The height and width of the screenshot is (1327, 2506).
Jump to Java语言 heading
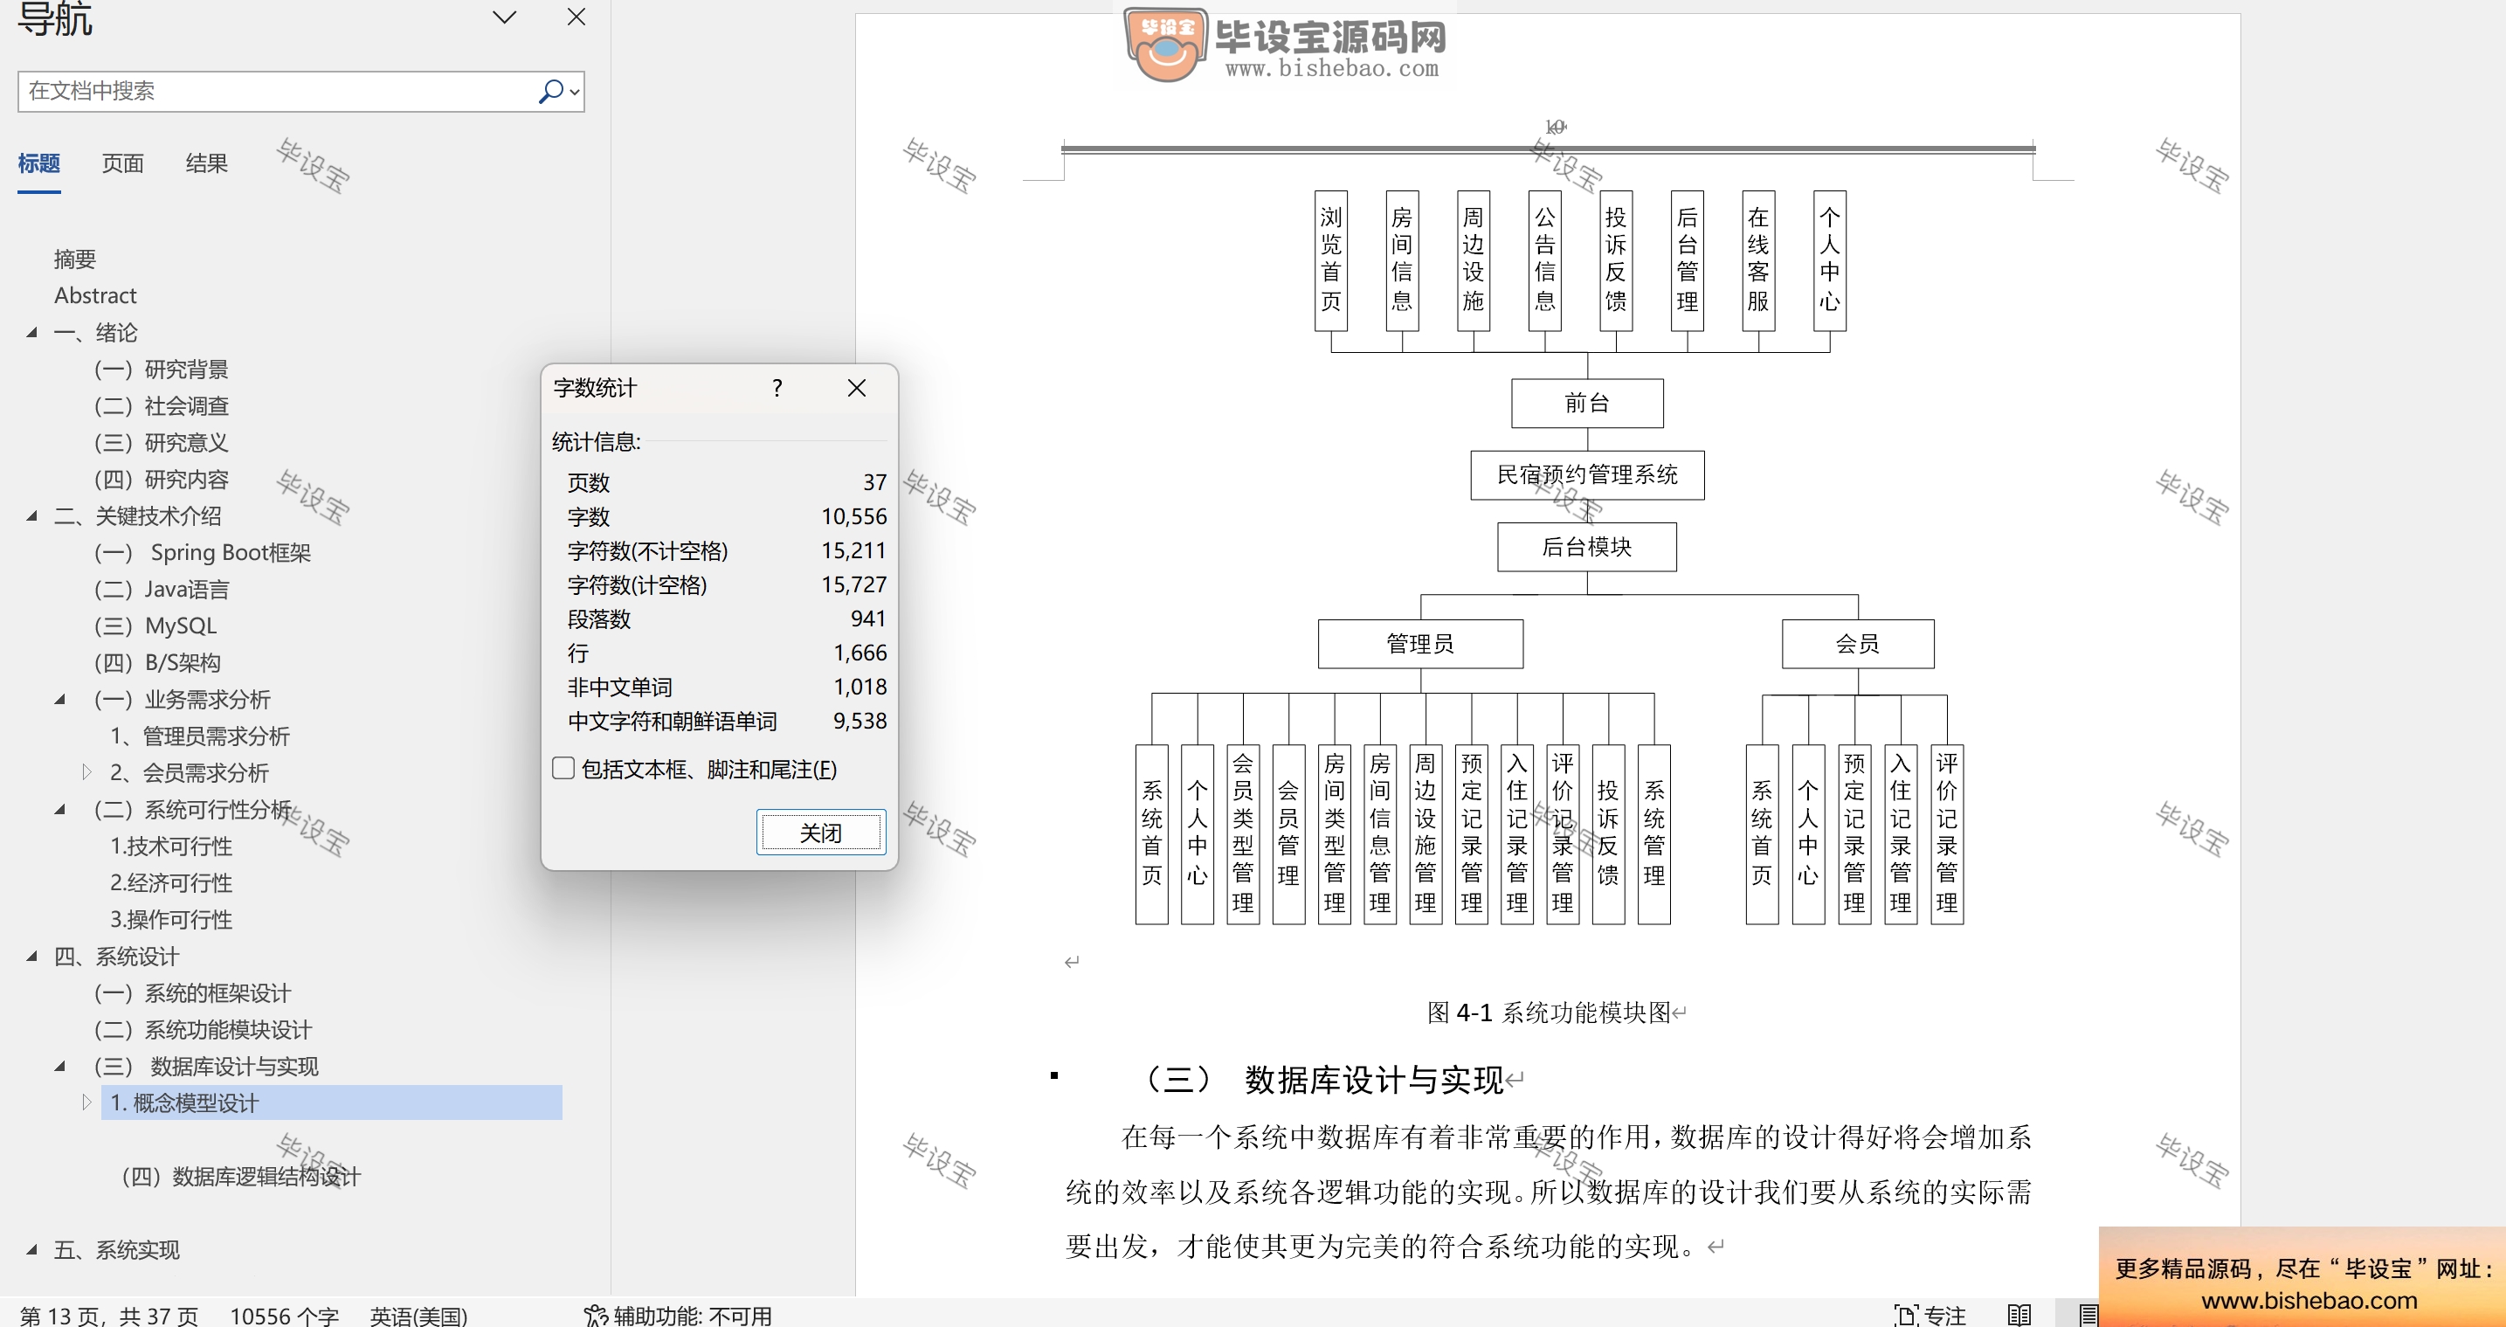click(162, 590)
